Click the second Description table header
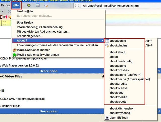 coord(50,111)
